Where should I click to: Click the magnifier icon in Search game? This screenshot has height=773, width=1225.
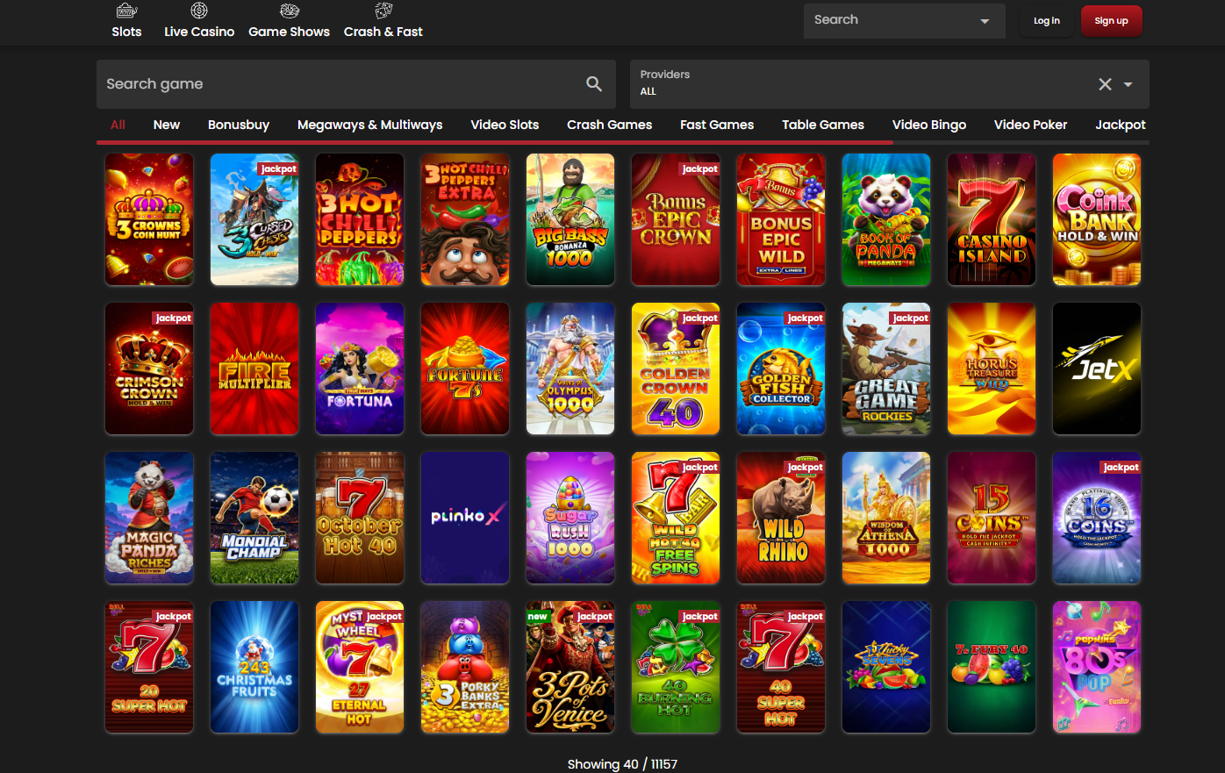coord(594,84)
